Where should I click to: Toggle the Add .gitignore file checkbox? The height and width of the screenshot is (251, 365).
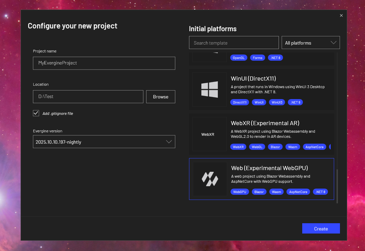tap(36, 113)
